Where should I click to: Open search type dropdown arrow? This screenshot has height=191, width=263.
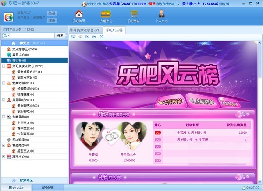click(9, 35)
